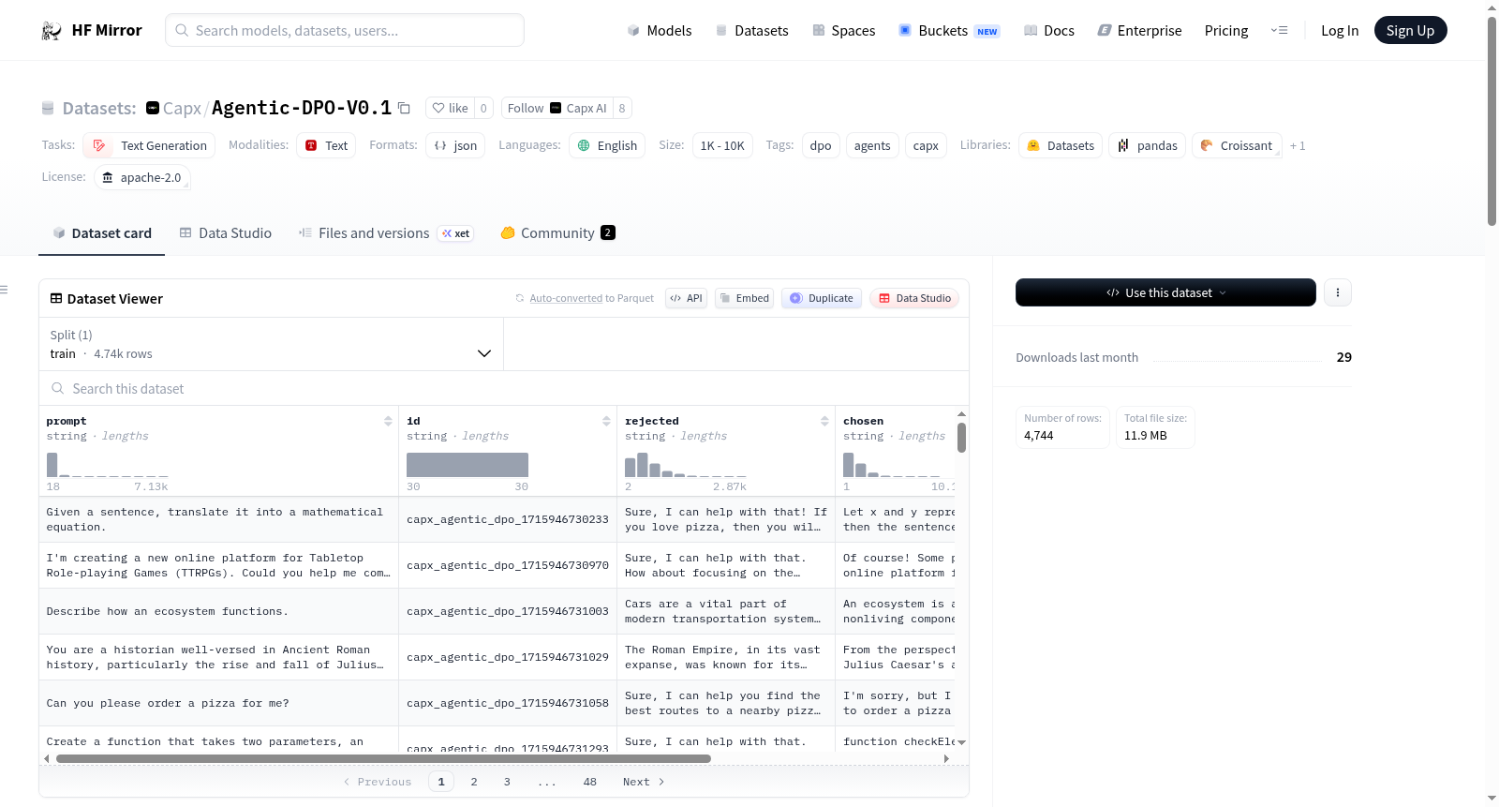Open Docs in the top navigation
This screenshot has height=807, width=1499.
[x=1049, y=31]
